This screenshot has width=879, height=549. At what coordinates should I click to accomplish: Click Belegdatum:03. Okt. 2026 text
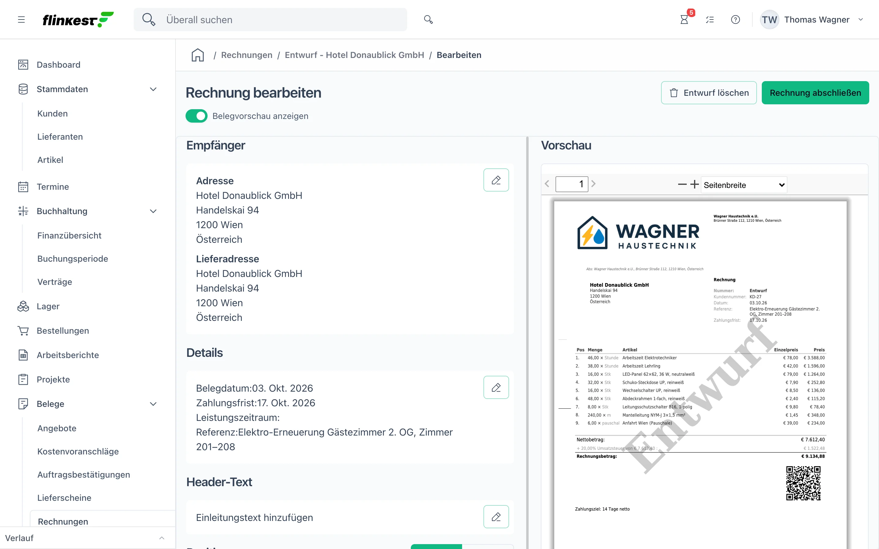tap(254, 388)
